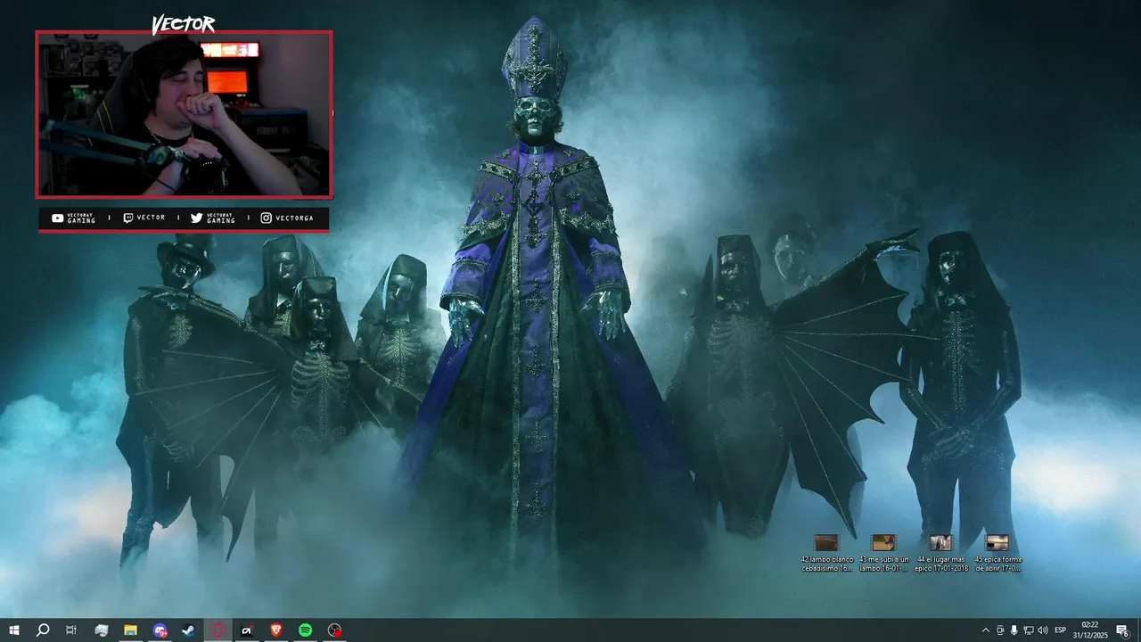The height and width of the screenshot is (642, 1141).
Task: Select video '44 el lugar mas epico'
Action: [940, 553]
